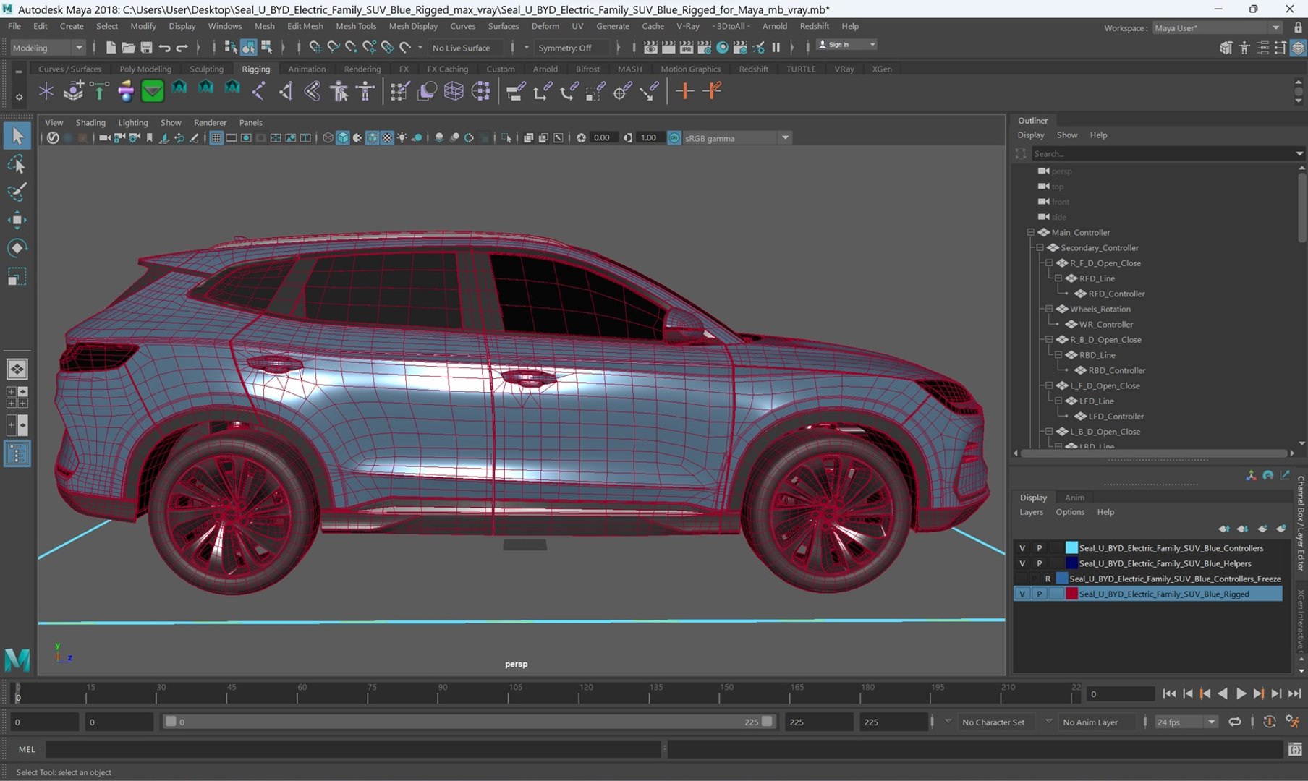Click the No Live Surface field

pos(467,48)
